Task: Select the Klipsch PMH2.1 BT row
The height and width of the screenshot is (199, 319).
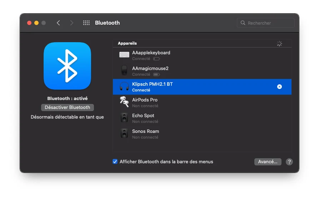Action: pos(202,87)
